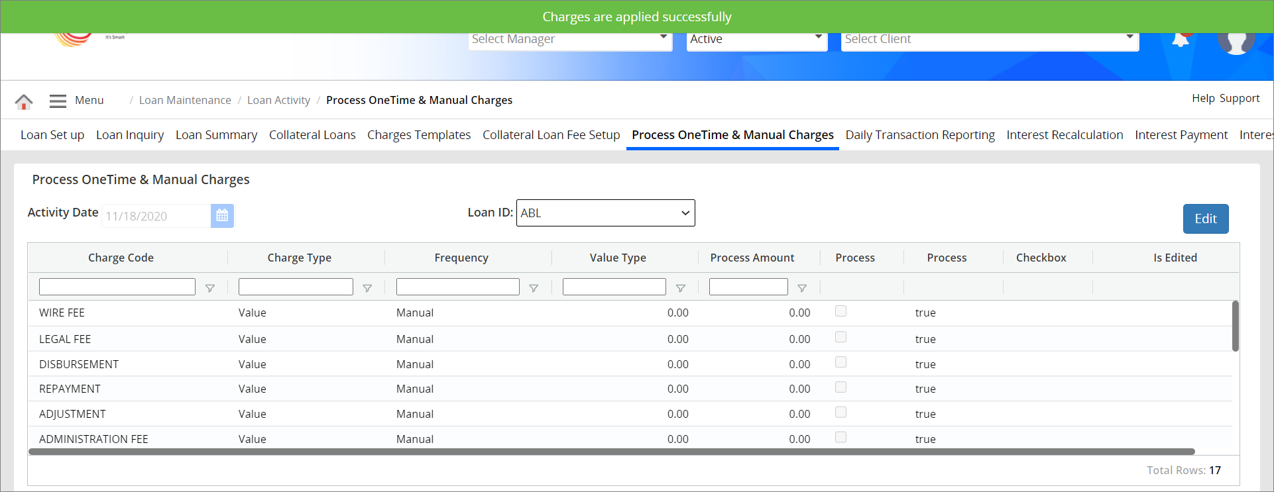Screen dimensions: 1274x492
Task: Click the Process Amount filter icon
Action: tap(802, 288)
